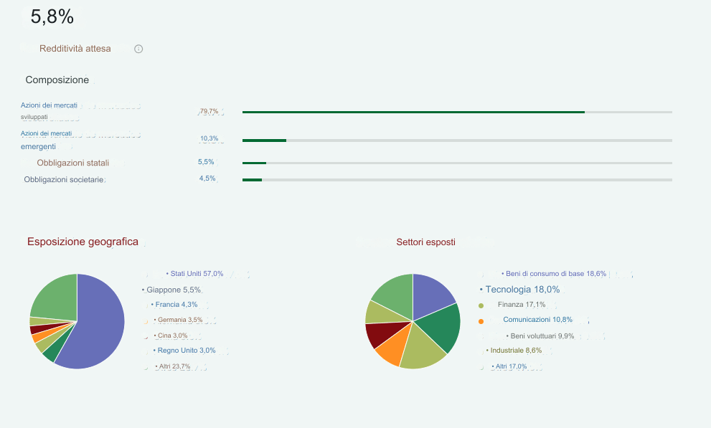Click the green Finanza legend dot
The image size is (711, 428).
[481, 304]
